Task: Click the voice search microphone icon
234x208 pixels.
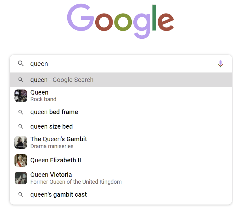Action: (220, 64)
